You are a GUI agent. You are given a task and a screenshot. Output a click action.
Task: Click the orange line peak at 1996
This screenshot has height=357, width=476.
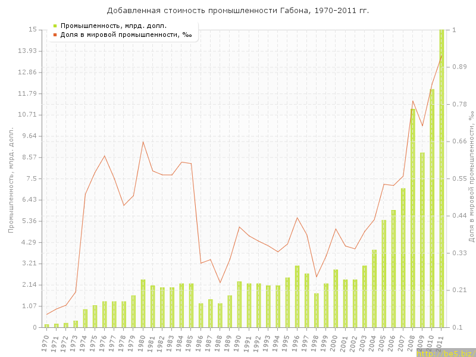pos(297,218)
